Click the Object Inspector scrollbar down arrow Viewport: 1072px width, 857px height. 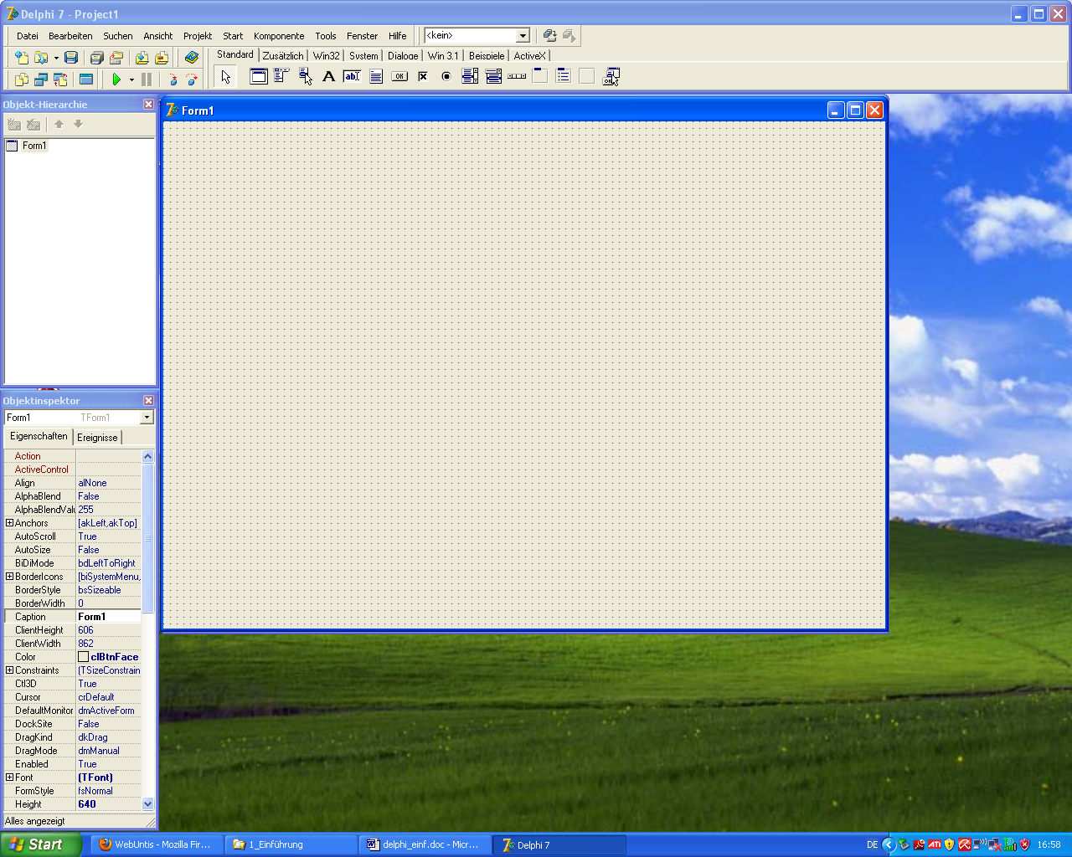click(148, 804)
